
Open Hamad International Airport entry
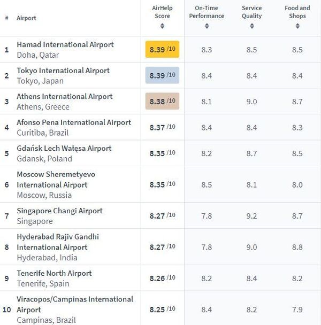(x=65, y=45)
